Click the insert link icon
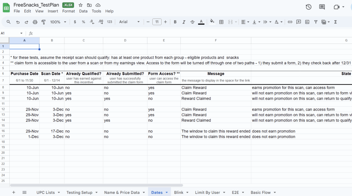Viewport: 352px width, 196px height. 290,22
